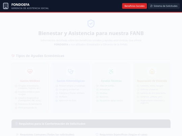Open the Sistema de Solicitudes tab
Screen dimensions: 182x136
coord(164,6)
